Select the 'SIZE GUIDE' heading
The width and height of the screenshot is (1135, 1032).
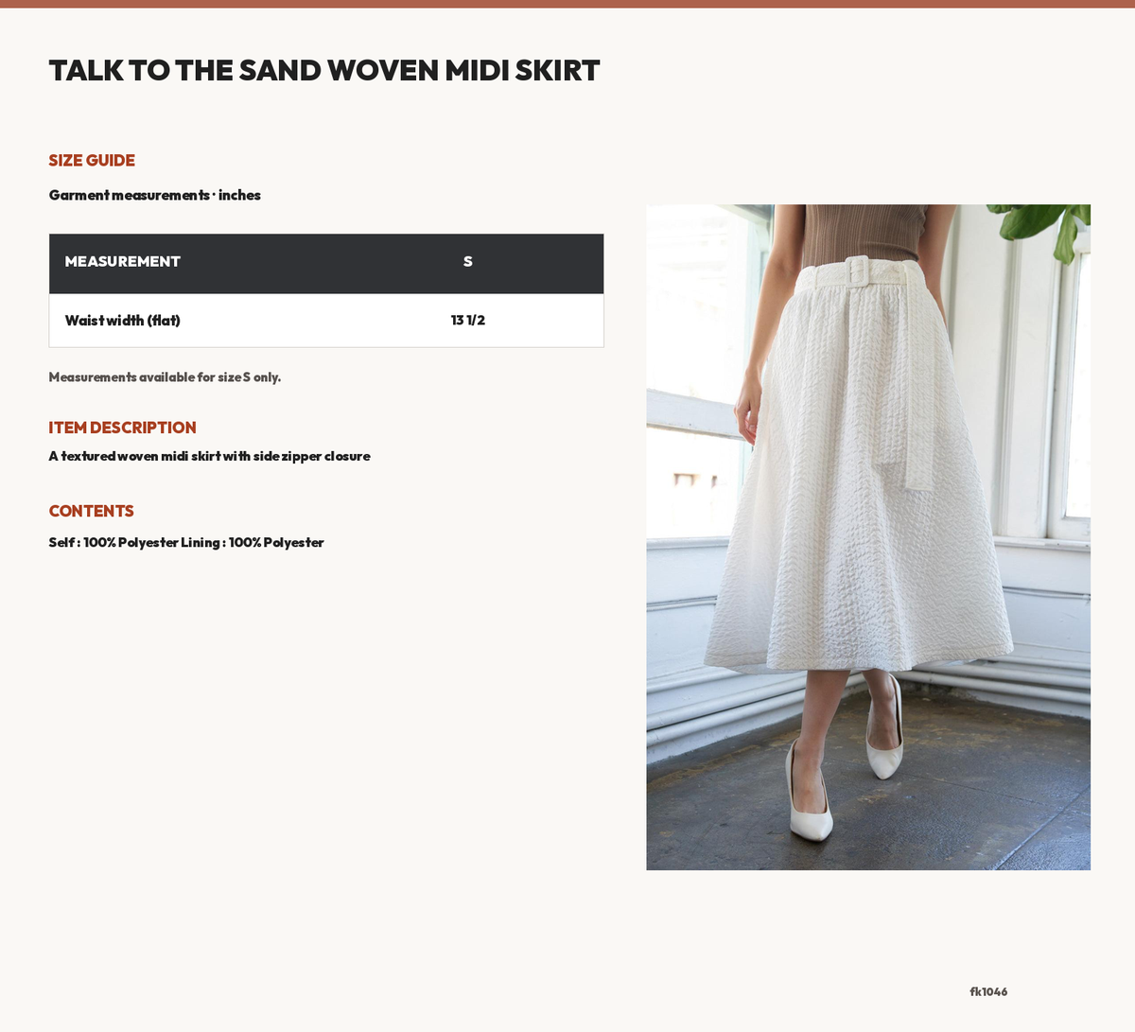pyautogui.click(x=92, y=161)
